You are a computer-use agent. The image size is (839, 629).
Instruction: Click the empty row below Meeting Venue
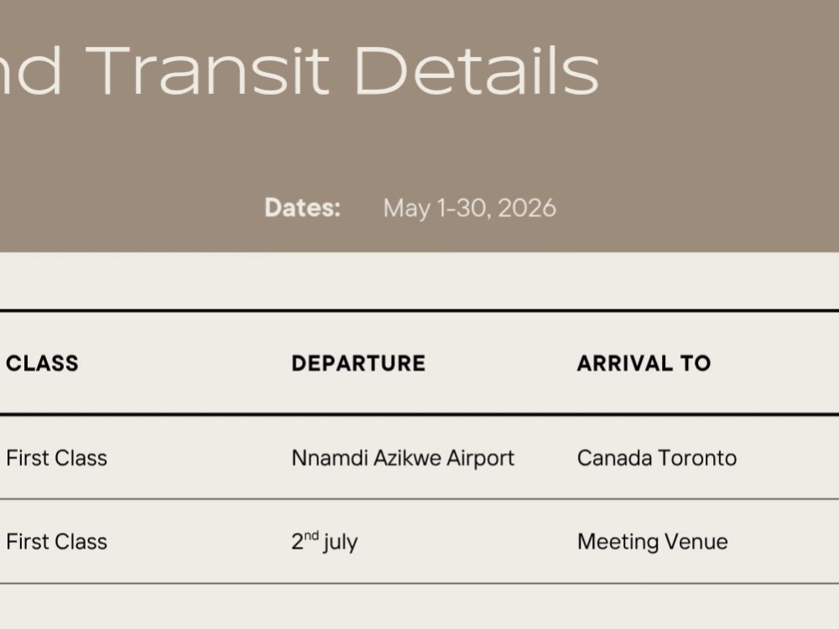point(419,606)
